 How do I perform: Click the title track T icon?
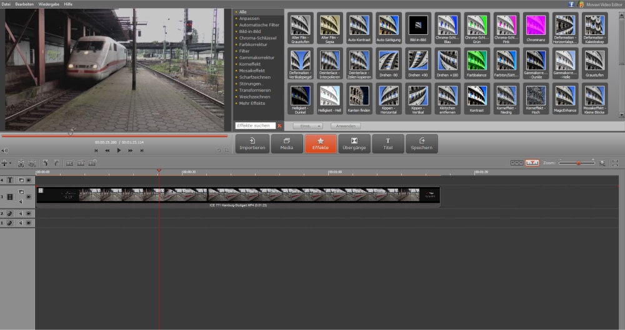[x=10, y=180]
